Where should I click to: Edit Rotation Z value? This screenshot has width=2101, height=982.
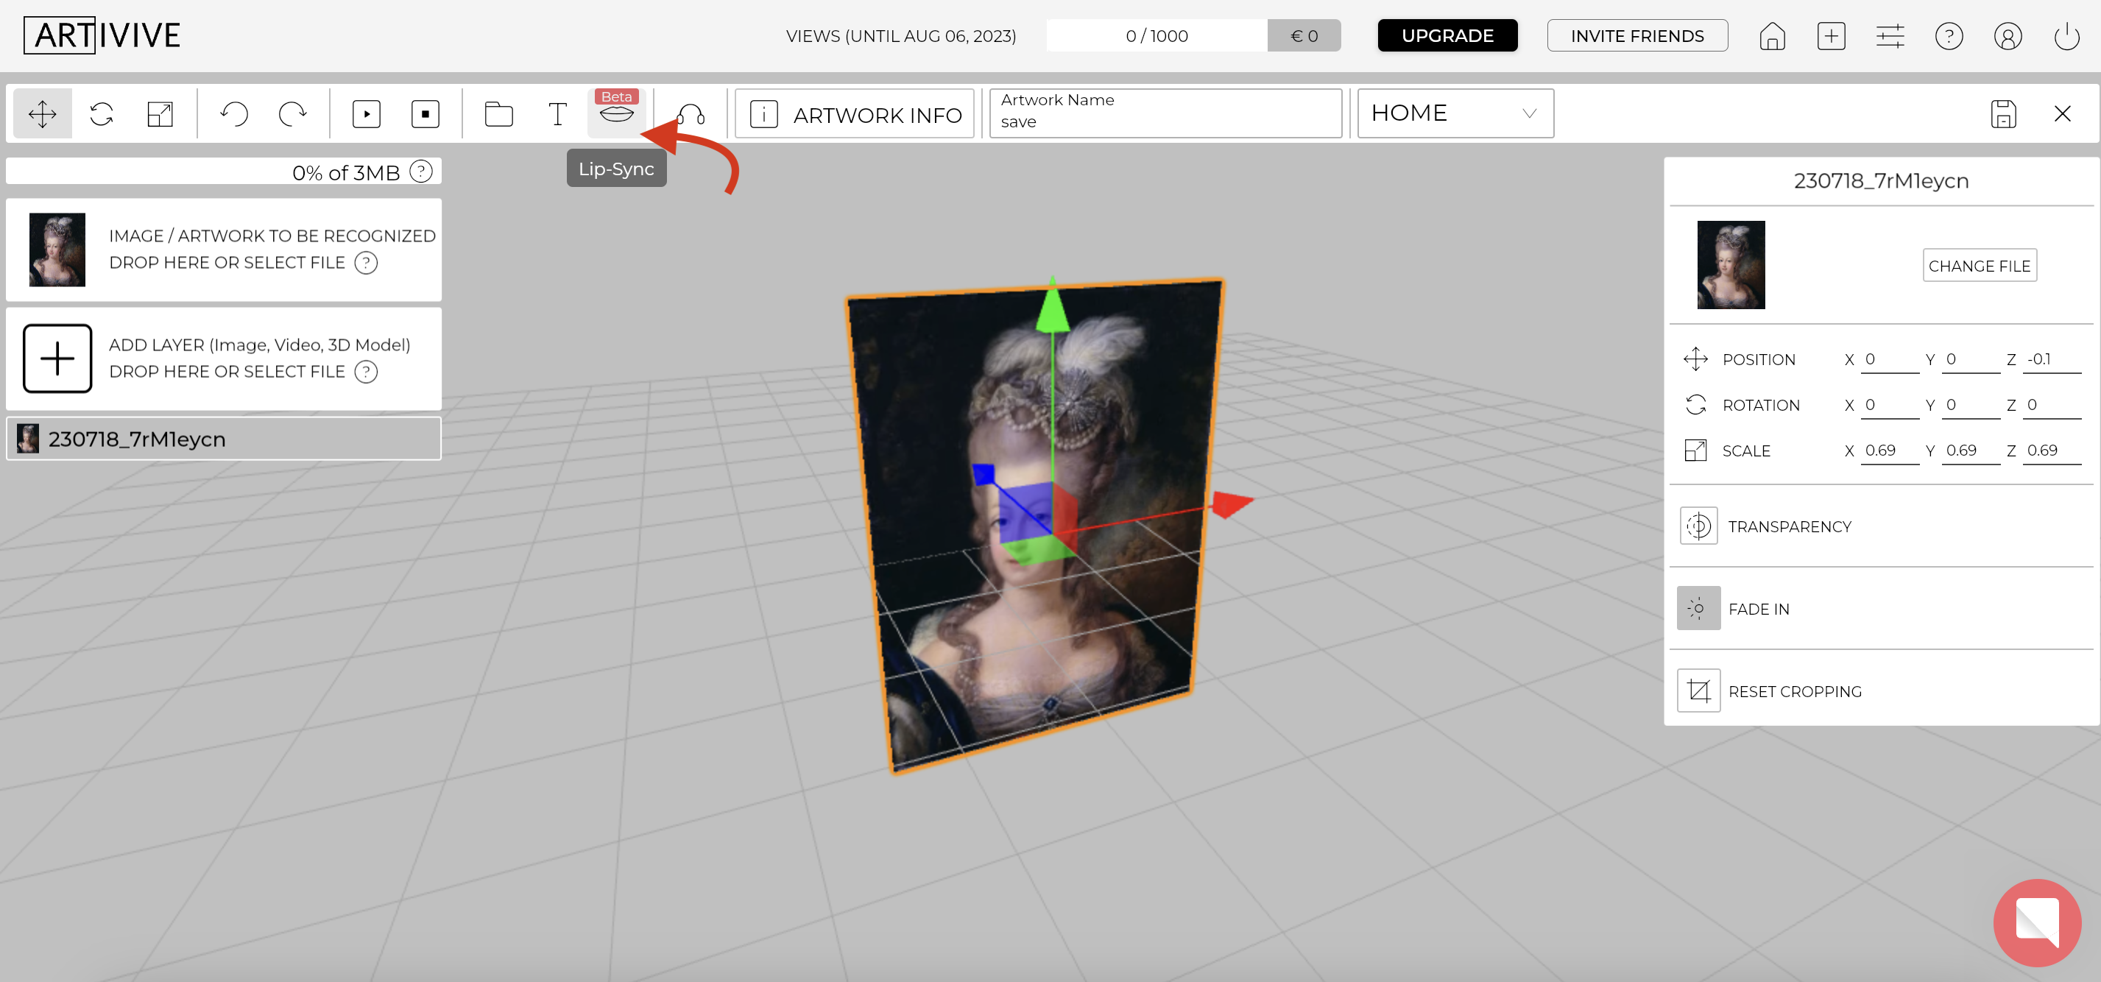pyautogui.click(x=2051, y=406)
